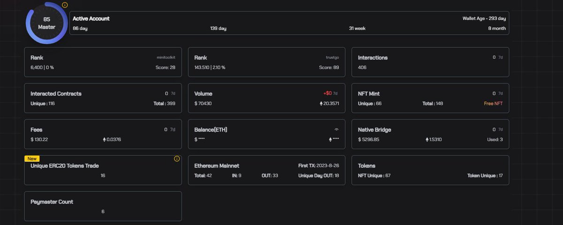Click the 7d period in Fees card
563x225 pixels.
pos(173,130)
